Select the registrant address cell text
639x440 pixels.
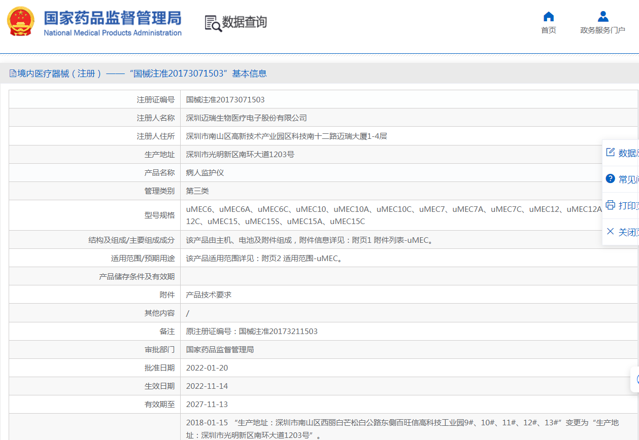[287, 136]
